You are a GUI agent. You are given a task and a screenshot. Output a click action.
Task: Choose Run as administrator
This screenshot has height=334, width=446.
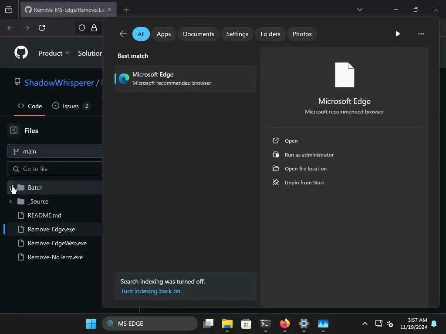(x=309, y=155)
